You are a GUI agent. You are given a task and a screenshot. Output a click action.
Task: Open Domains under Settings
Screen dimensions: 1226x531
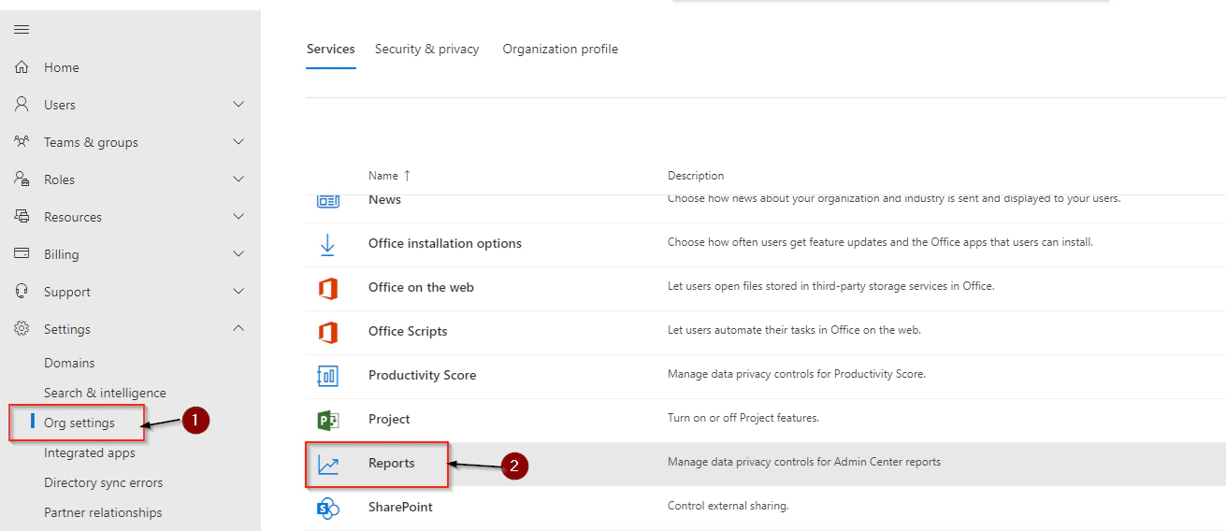[x=69, y=363]
